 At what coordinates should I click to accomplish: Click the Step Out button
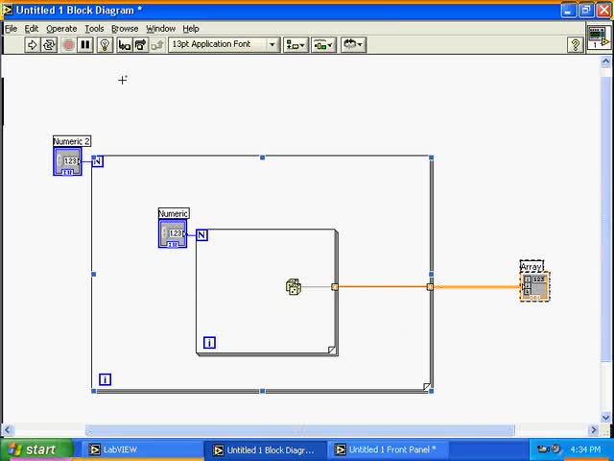pyautogui.click(x=157, y=45)
